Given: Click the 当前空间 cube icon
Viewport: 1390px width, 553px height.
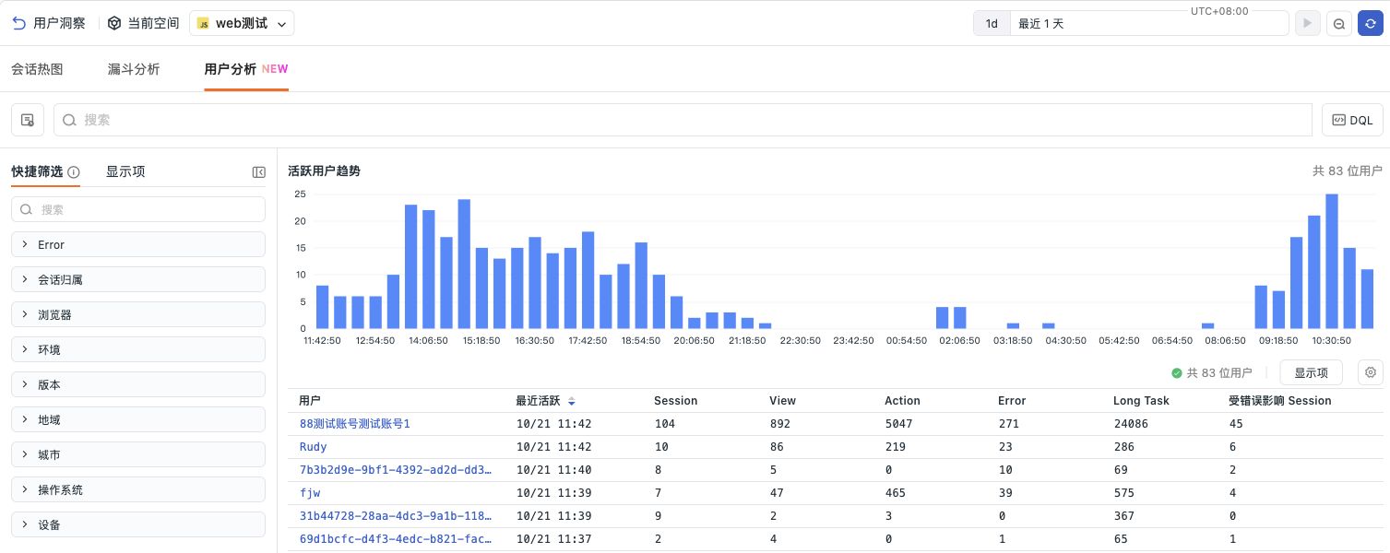Looking at the screenshot, I should [114, 23].
